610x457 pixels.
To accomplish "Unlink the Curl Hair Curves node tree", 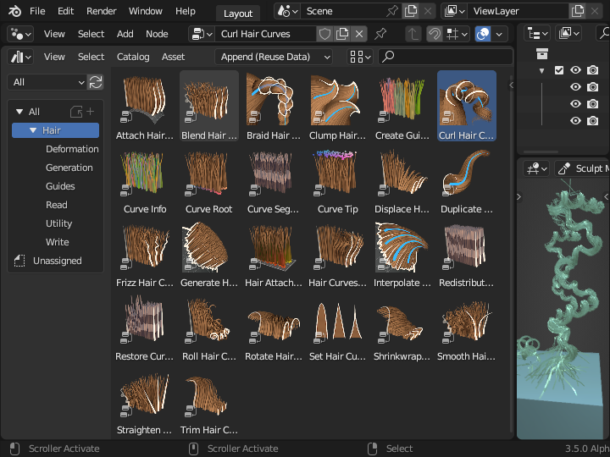I will point(359,34).
